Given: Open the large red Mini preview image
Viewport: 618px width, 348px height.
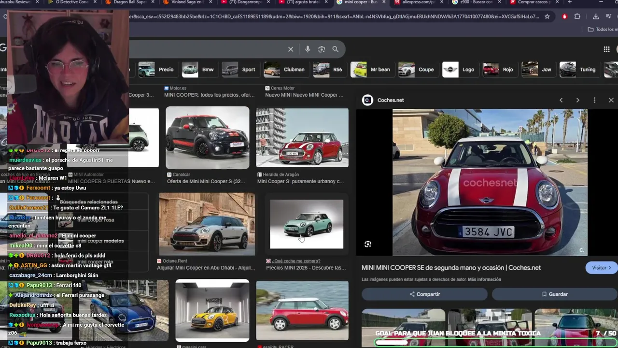Looking at the screenshot, I should coord(490,182).
